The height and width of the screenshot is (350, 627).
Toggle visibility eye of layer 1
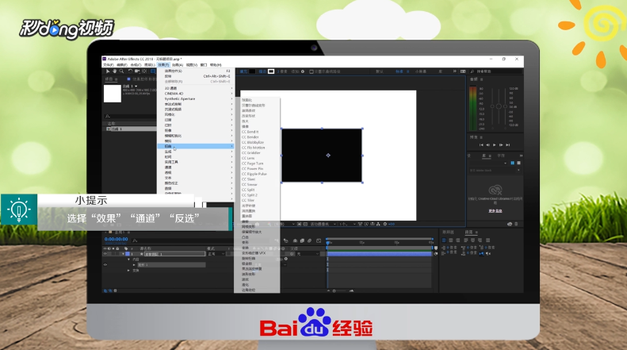(x=105, y=254)
